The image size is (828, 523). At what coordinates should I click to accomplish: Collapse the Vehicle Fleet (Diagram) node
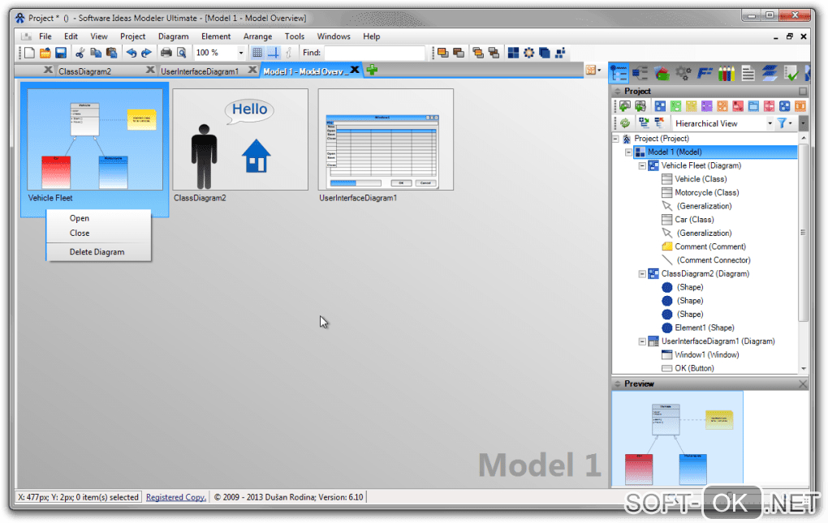(642, 165)
